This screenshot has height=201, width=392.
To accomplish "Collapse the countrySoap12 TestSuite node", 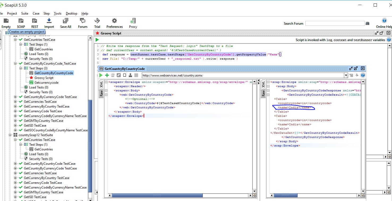I will click(10, 135).
